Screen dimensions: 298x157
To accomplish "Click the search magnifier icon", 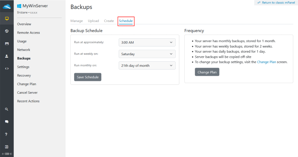I will 7,109.
